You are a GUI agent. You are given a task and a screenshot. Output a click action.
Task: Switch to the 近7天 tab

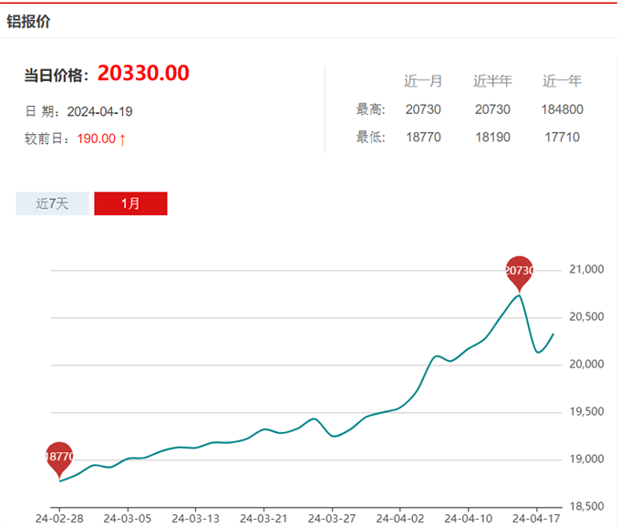click(53, 203)
